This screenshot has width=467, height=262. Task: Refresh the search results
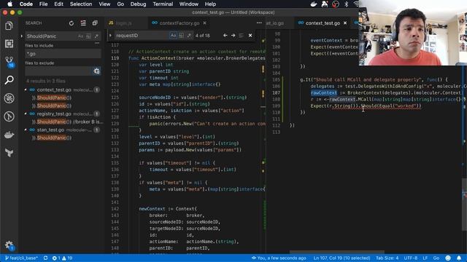pyautogui.click(x=72, y=23)
